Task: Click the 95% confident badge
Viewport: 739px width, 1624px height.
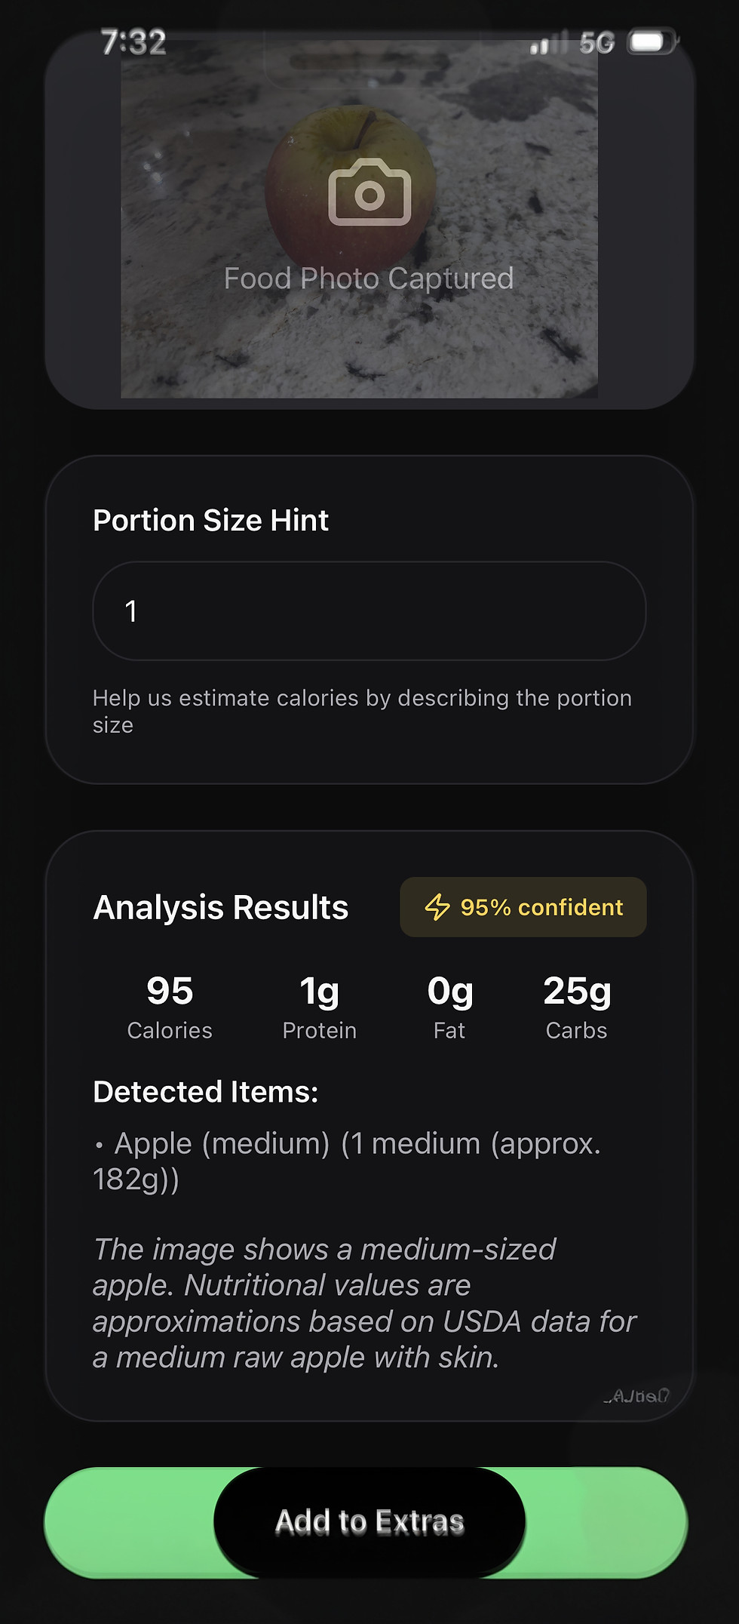Action: click(523, 907)
